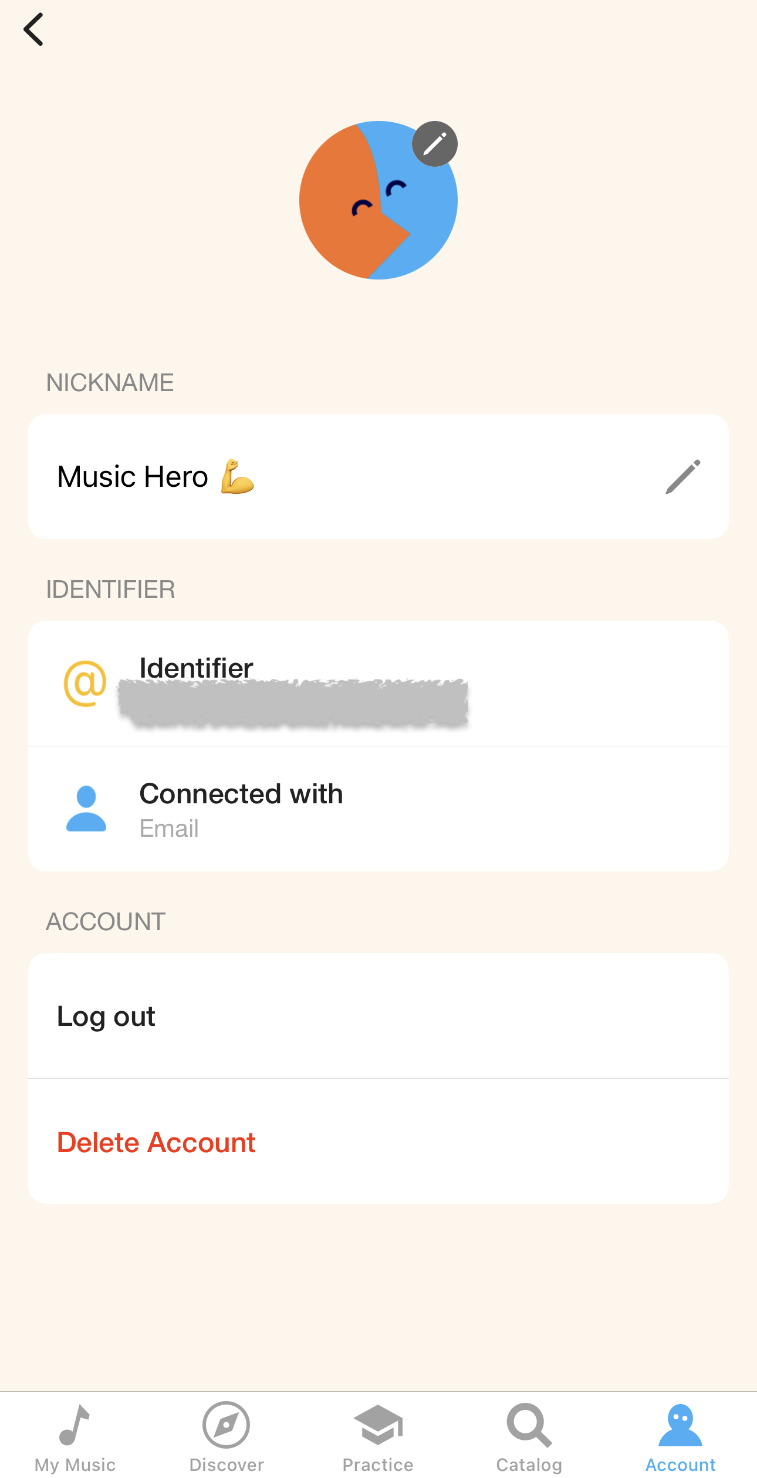
Task: Select the Catalog tab label
Action: pyautogui.click(x=529, y=1465)
